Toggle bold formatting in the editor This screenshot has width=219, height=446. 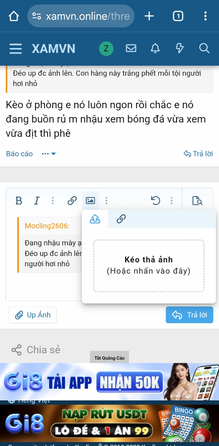pyautogui.click(x=19, y=200)
